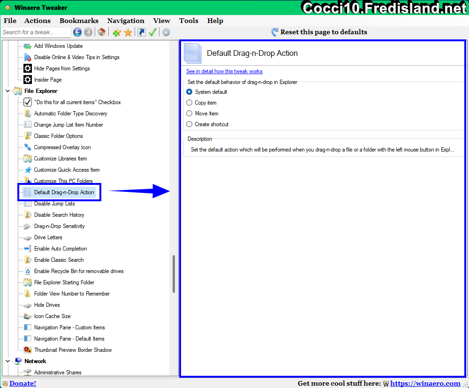
Task: Open the Actions menu
Action: point(38,21)
